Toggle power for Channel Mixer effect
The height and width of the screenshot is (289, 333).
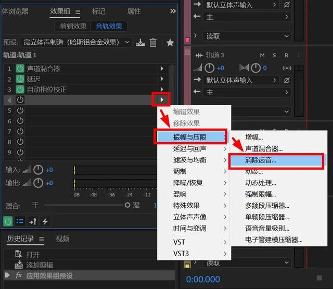point(20,69)
